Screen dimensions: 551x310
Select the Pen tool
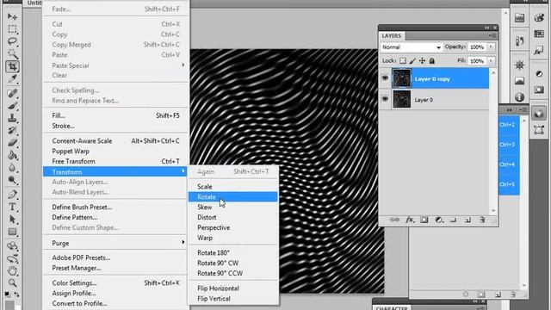(x=12, y=195)
